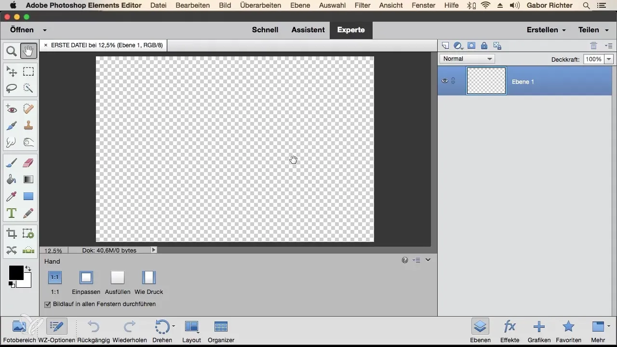Select the Paint Bucket tool

12,180
